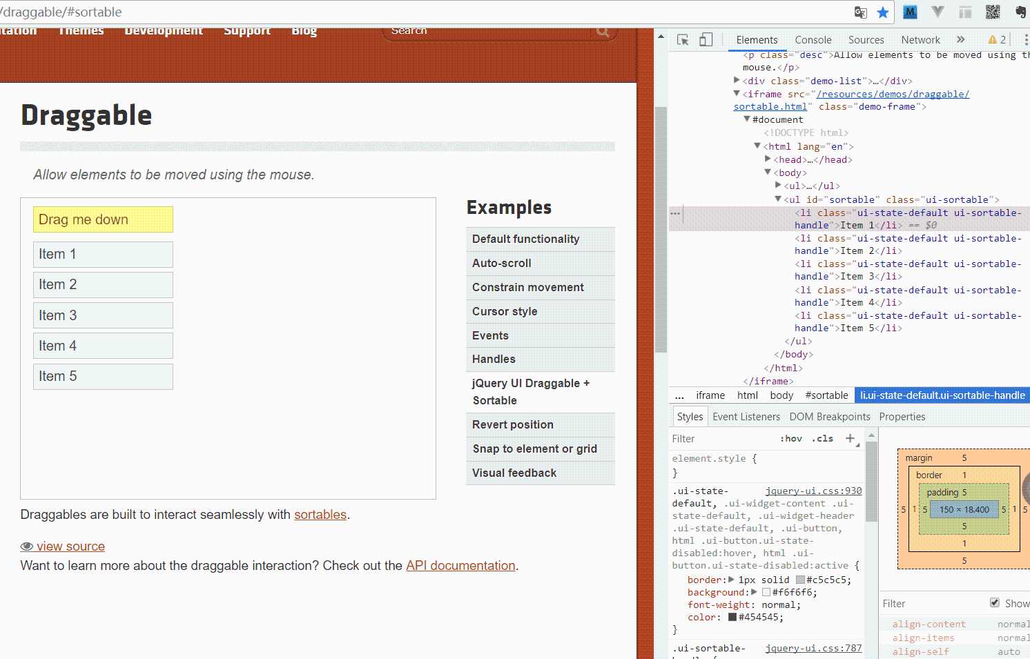Image resolution: width=1030 pixels, height=659 pixels.
Task: Show more DevTools tabs with chevron
Action: (x=960, y=40)
